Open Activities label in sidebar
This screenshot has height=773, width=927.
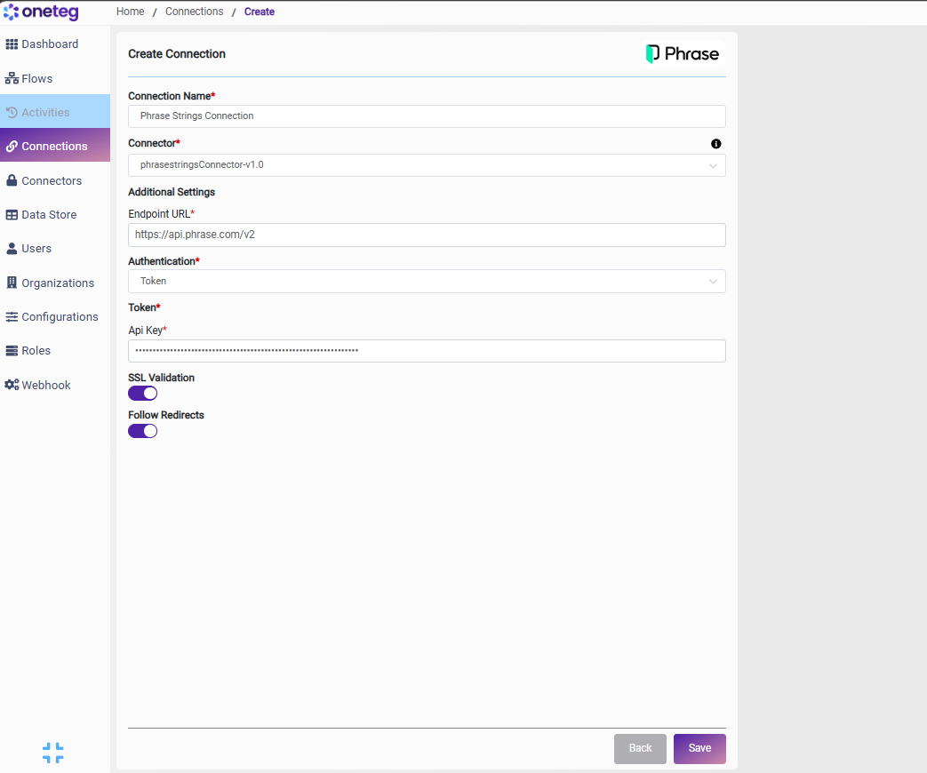45,112
